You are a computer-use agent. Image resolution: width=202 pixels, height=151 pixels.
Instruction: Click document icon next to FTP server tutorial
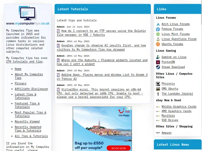click(58, 31)
